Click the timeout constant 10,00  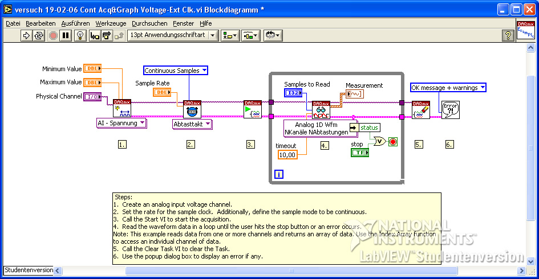tap(287, 155)
